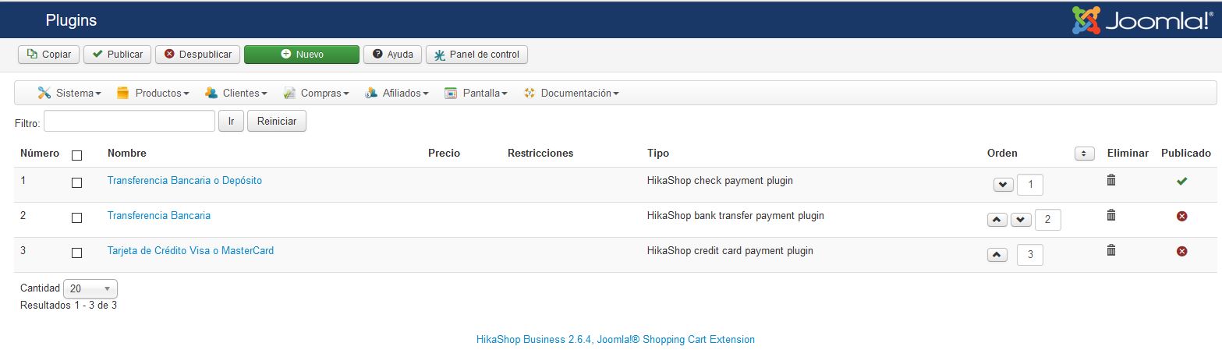Sort by the Orden column header

[x=1002, y=153]
